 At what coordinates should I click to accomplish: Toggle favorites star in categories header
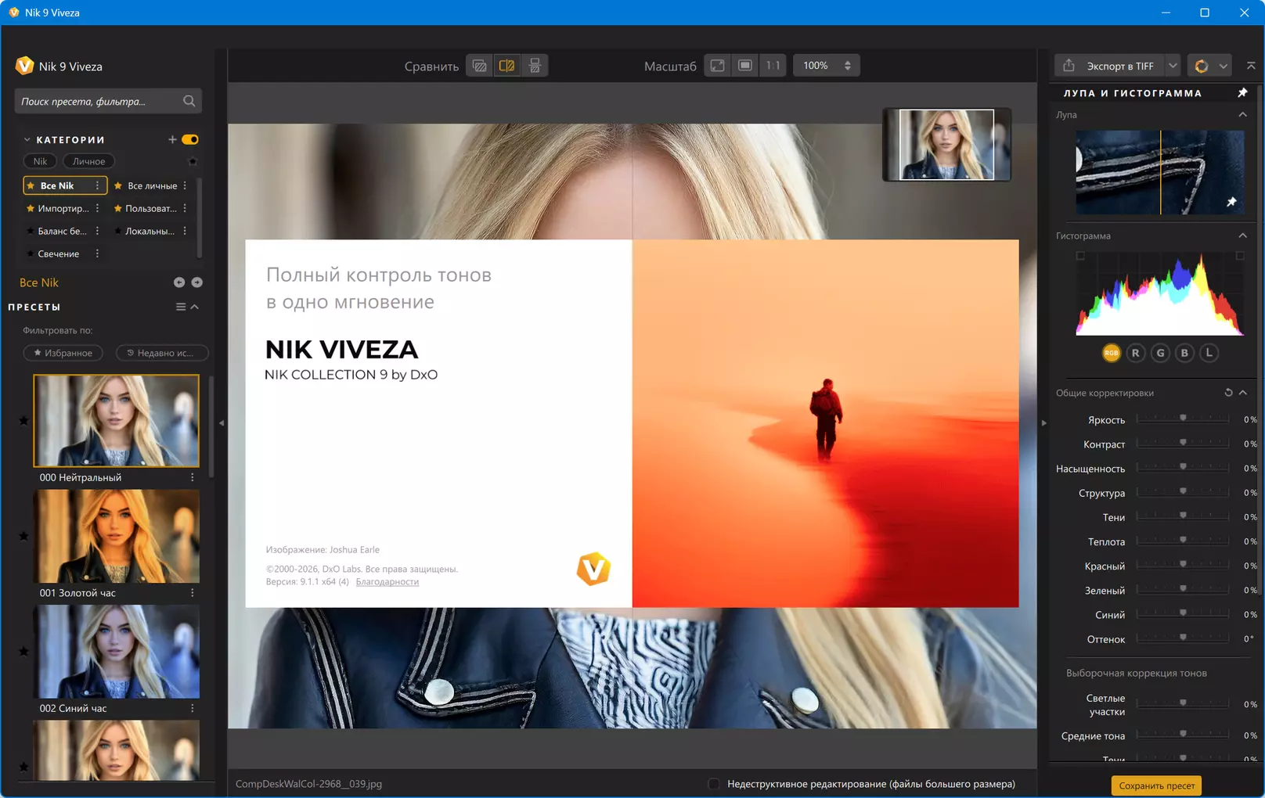click(193, 161)
